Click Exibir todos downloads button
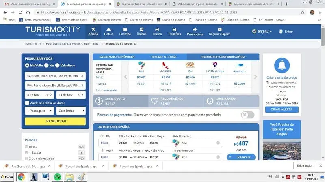Viewport: 325px width, 182px height. [x=305, y=166]
